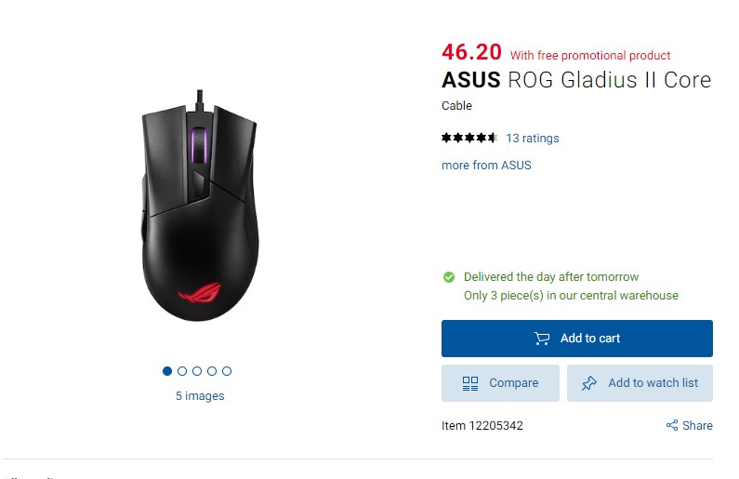Select the second image dot

[x=182, y=371]
